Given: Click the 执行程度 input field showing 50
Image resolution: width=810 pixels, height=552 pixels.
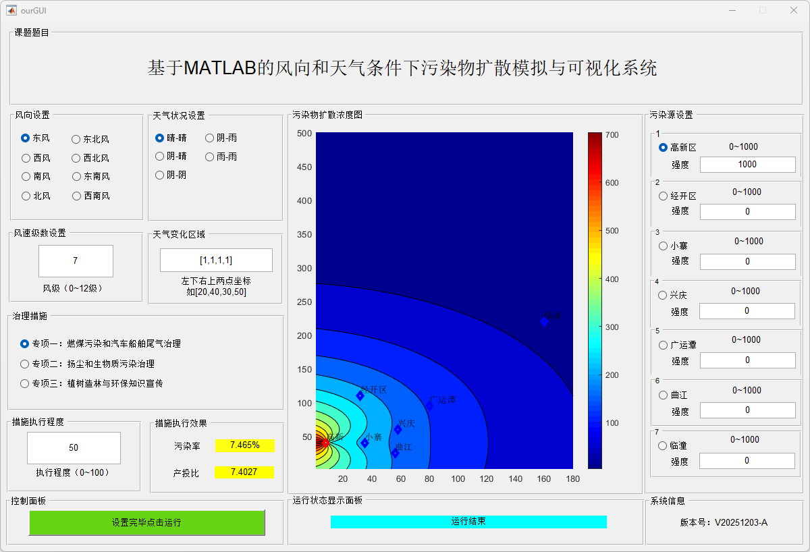Looking at the screenshot, I should 74,447.
